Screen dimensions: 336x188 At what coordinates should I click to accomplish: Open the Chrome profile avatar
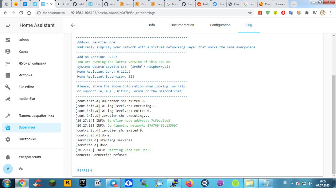click(x=323, y=13)
